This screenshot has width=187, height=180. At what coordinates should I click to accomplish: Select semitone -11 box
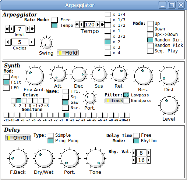tap(6, 115)
